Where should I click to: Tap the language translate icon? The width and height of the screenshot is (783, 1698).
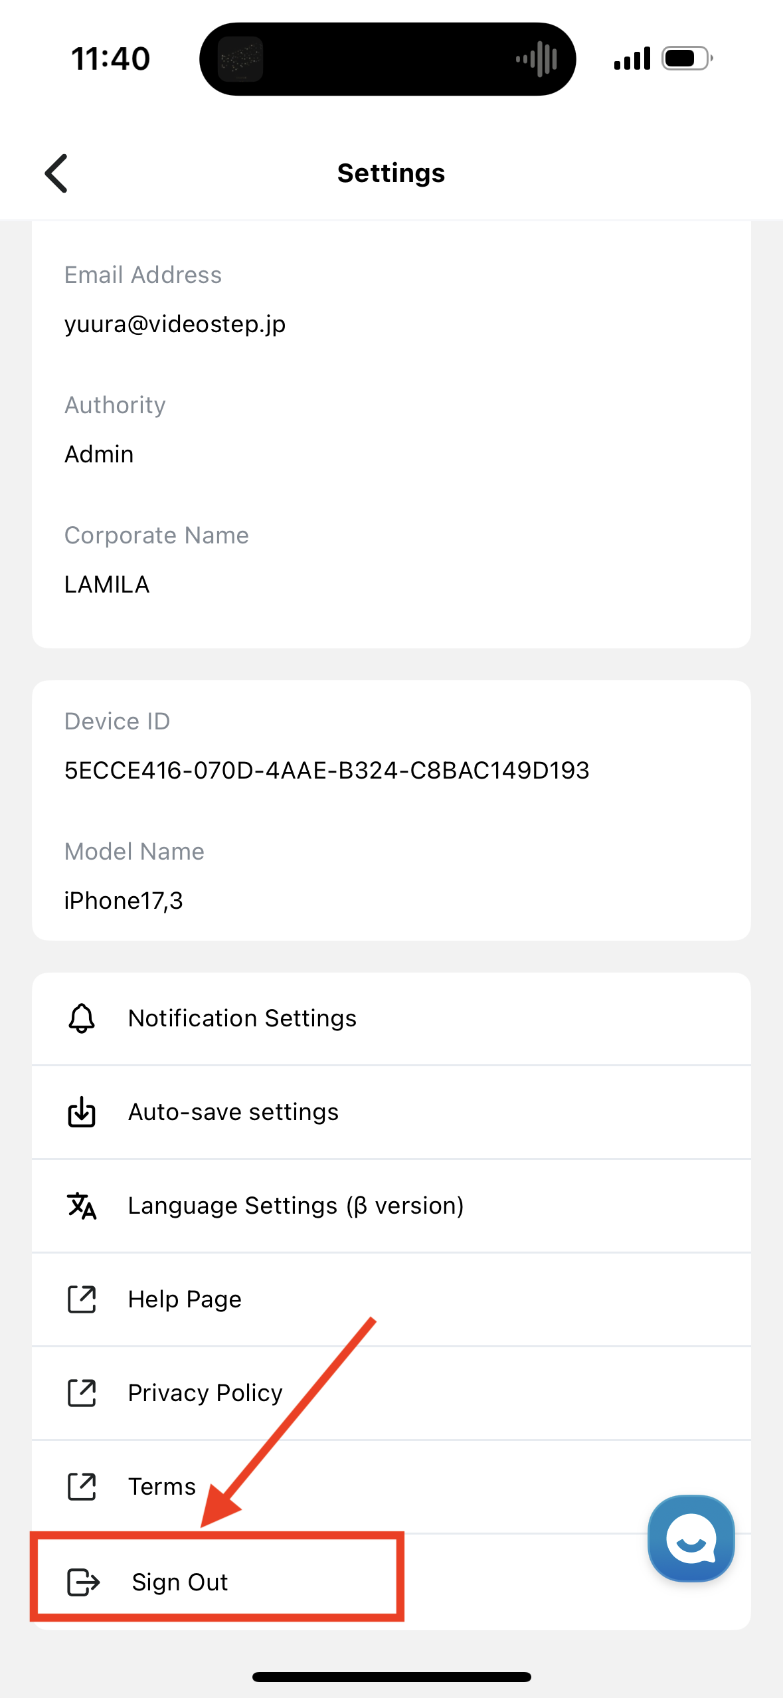[82, 1205]
